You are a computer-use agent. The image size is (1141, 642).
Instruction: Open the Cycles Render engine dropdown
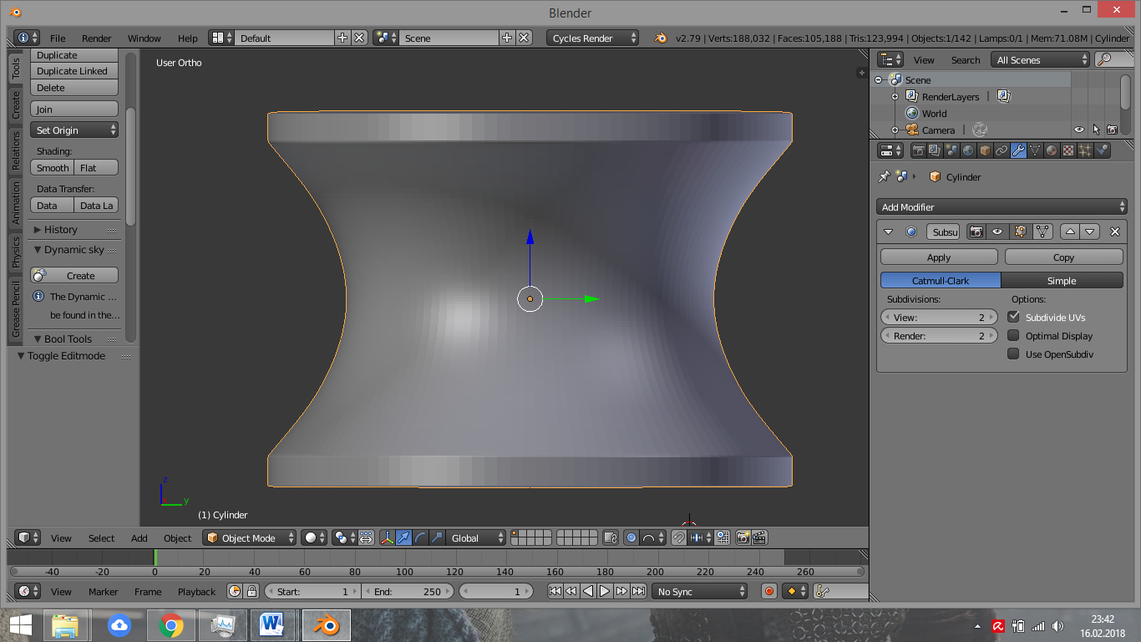click(593, 38)
